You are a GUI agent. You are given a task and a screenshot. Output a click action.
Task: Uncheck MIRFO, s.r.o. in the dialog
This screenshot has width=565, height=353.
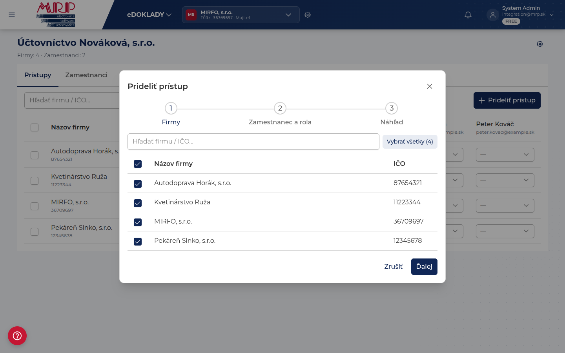(x=138, y=222)
